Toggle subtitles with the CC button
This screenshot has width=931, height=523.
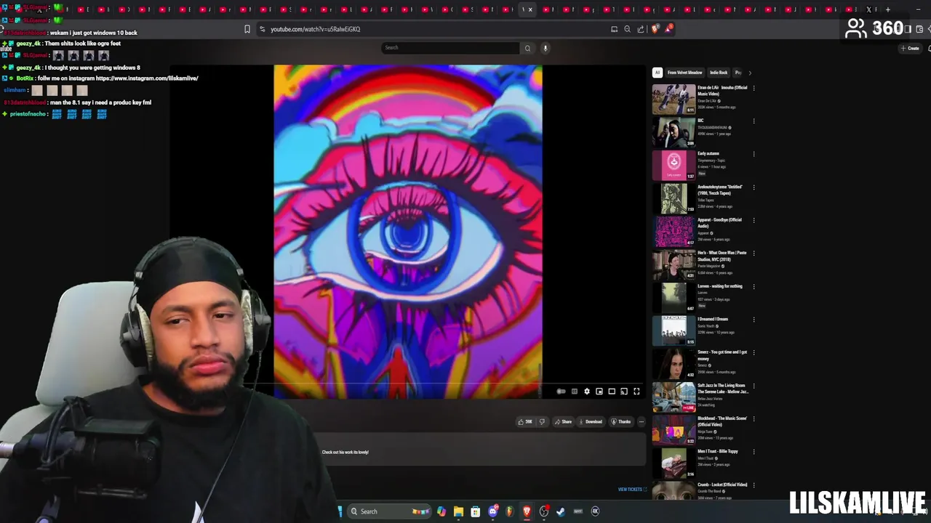(574, 392)
